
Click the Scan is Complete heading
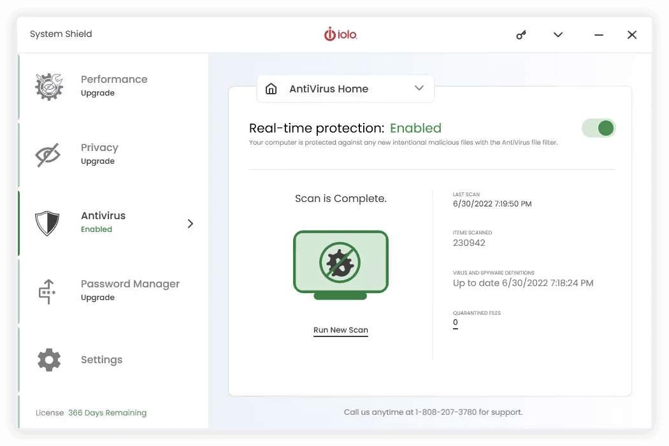[340, 198]
